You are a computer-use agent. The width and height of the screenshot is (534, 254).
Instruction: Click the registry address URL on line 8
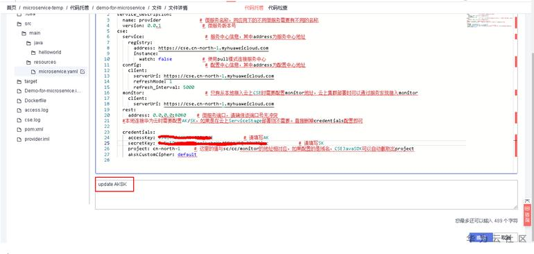pyautogui.click(x=213, y=48)
